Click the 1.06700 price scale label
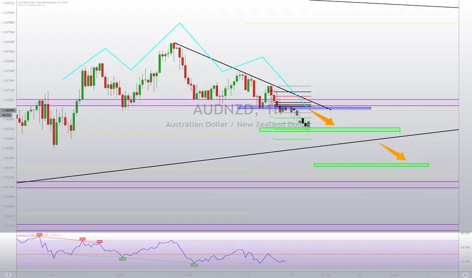The height and width of the screenshot is (278, 472). pyautogui.click(x=8, y=129)
